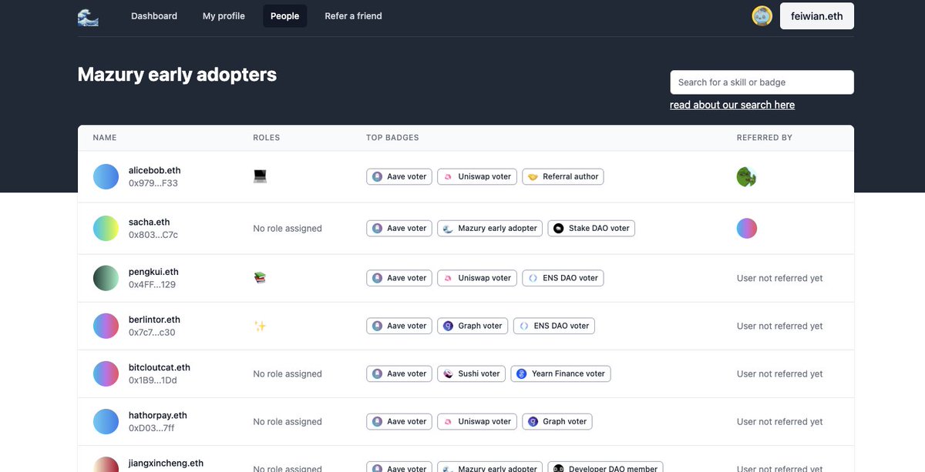Click the ROLES column header
Image resolution: width=925 pixels, height=472 pixels.
coord(267,138)
